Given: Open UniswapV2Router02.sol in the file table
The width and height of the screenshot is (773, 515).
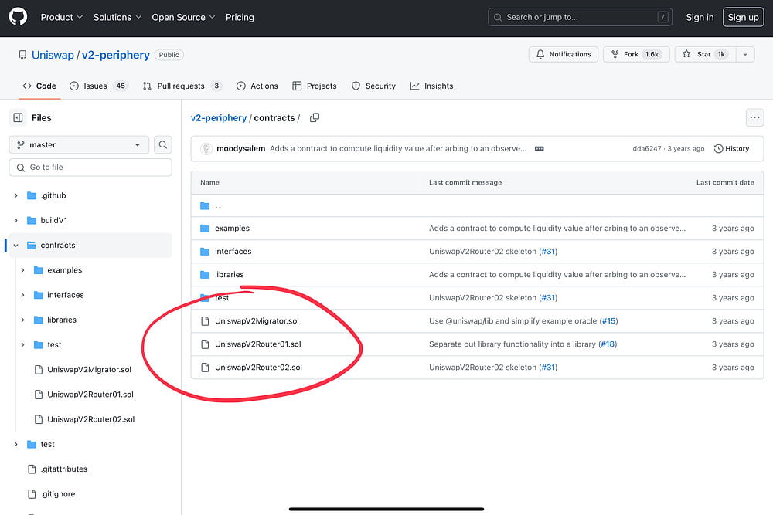Looking at the screenshot, I should [x=258, y=368].
